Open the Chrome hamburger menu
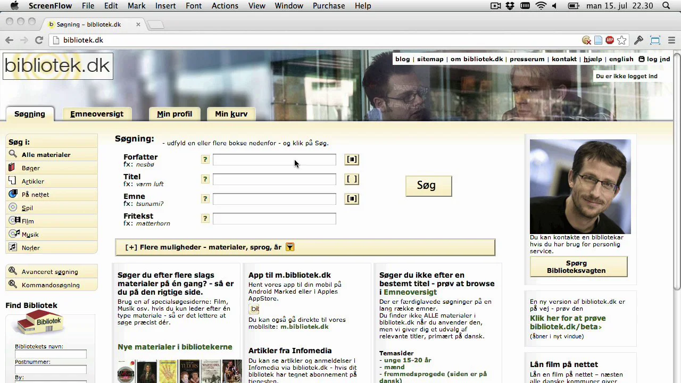The width and height of the screenshot is (681, 383). [671, 40]
